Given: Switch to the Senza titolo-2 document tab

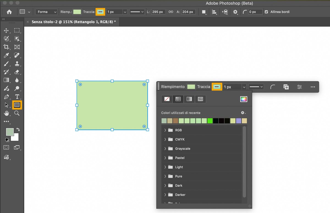Looking at the screenshot, I should pyautogui.click(x=73, y=22).
